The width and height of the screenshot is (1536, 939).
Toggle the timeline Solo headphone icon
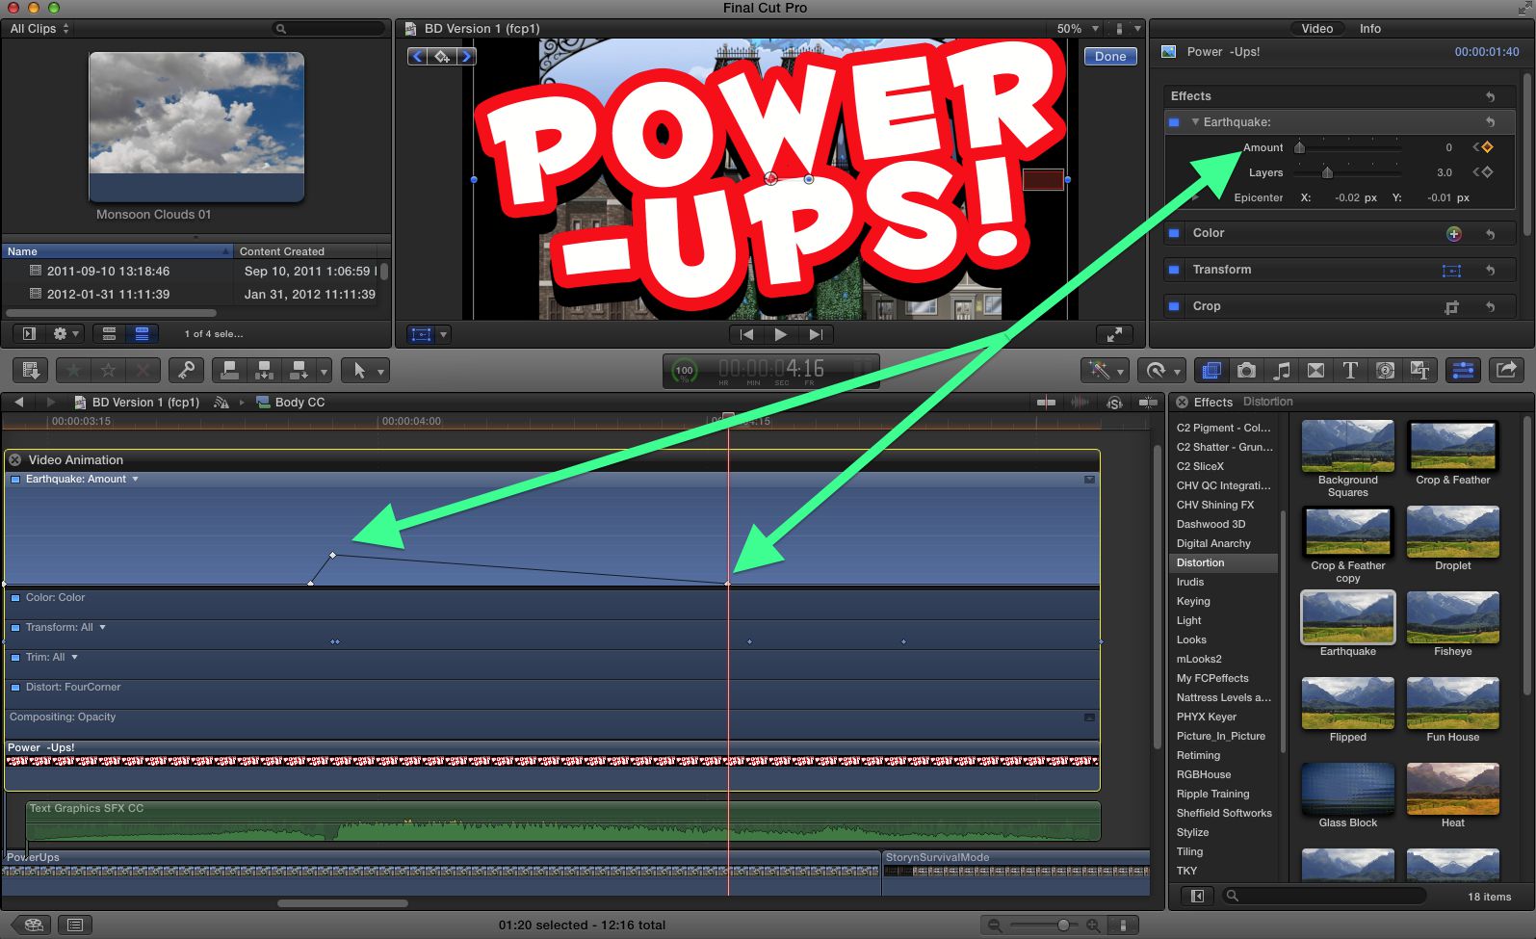click(1114, 403)
